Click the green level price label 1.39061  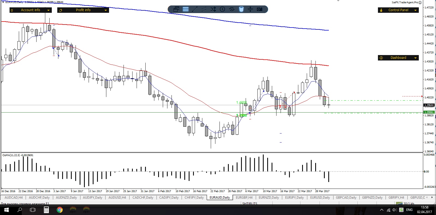(429, 112)
